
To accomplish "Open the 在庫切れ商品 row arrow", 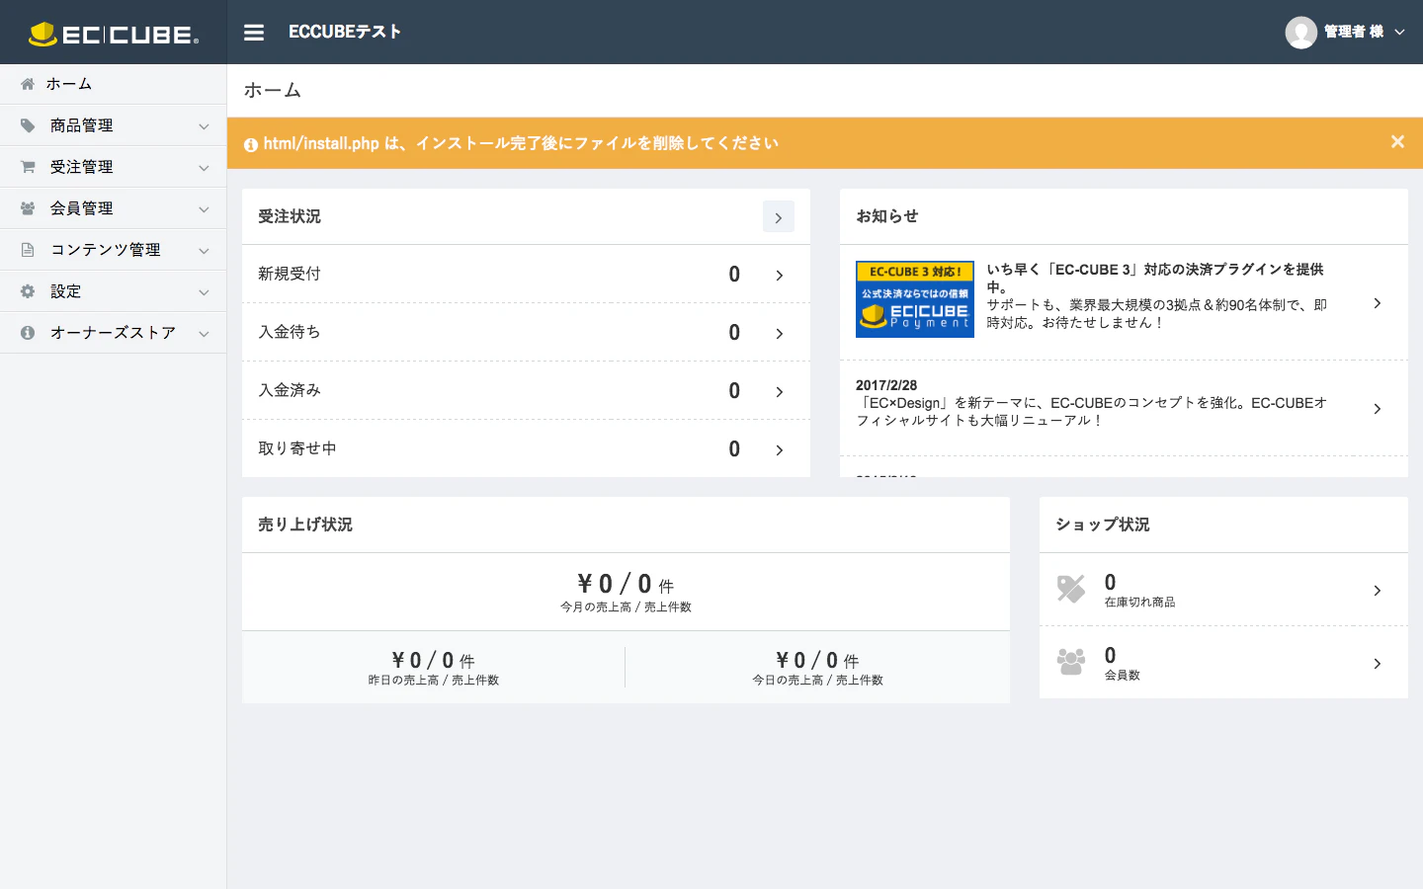I will [x=1378, y=591].
